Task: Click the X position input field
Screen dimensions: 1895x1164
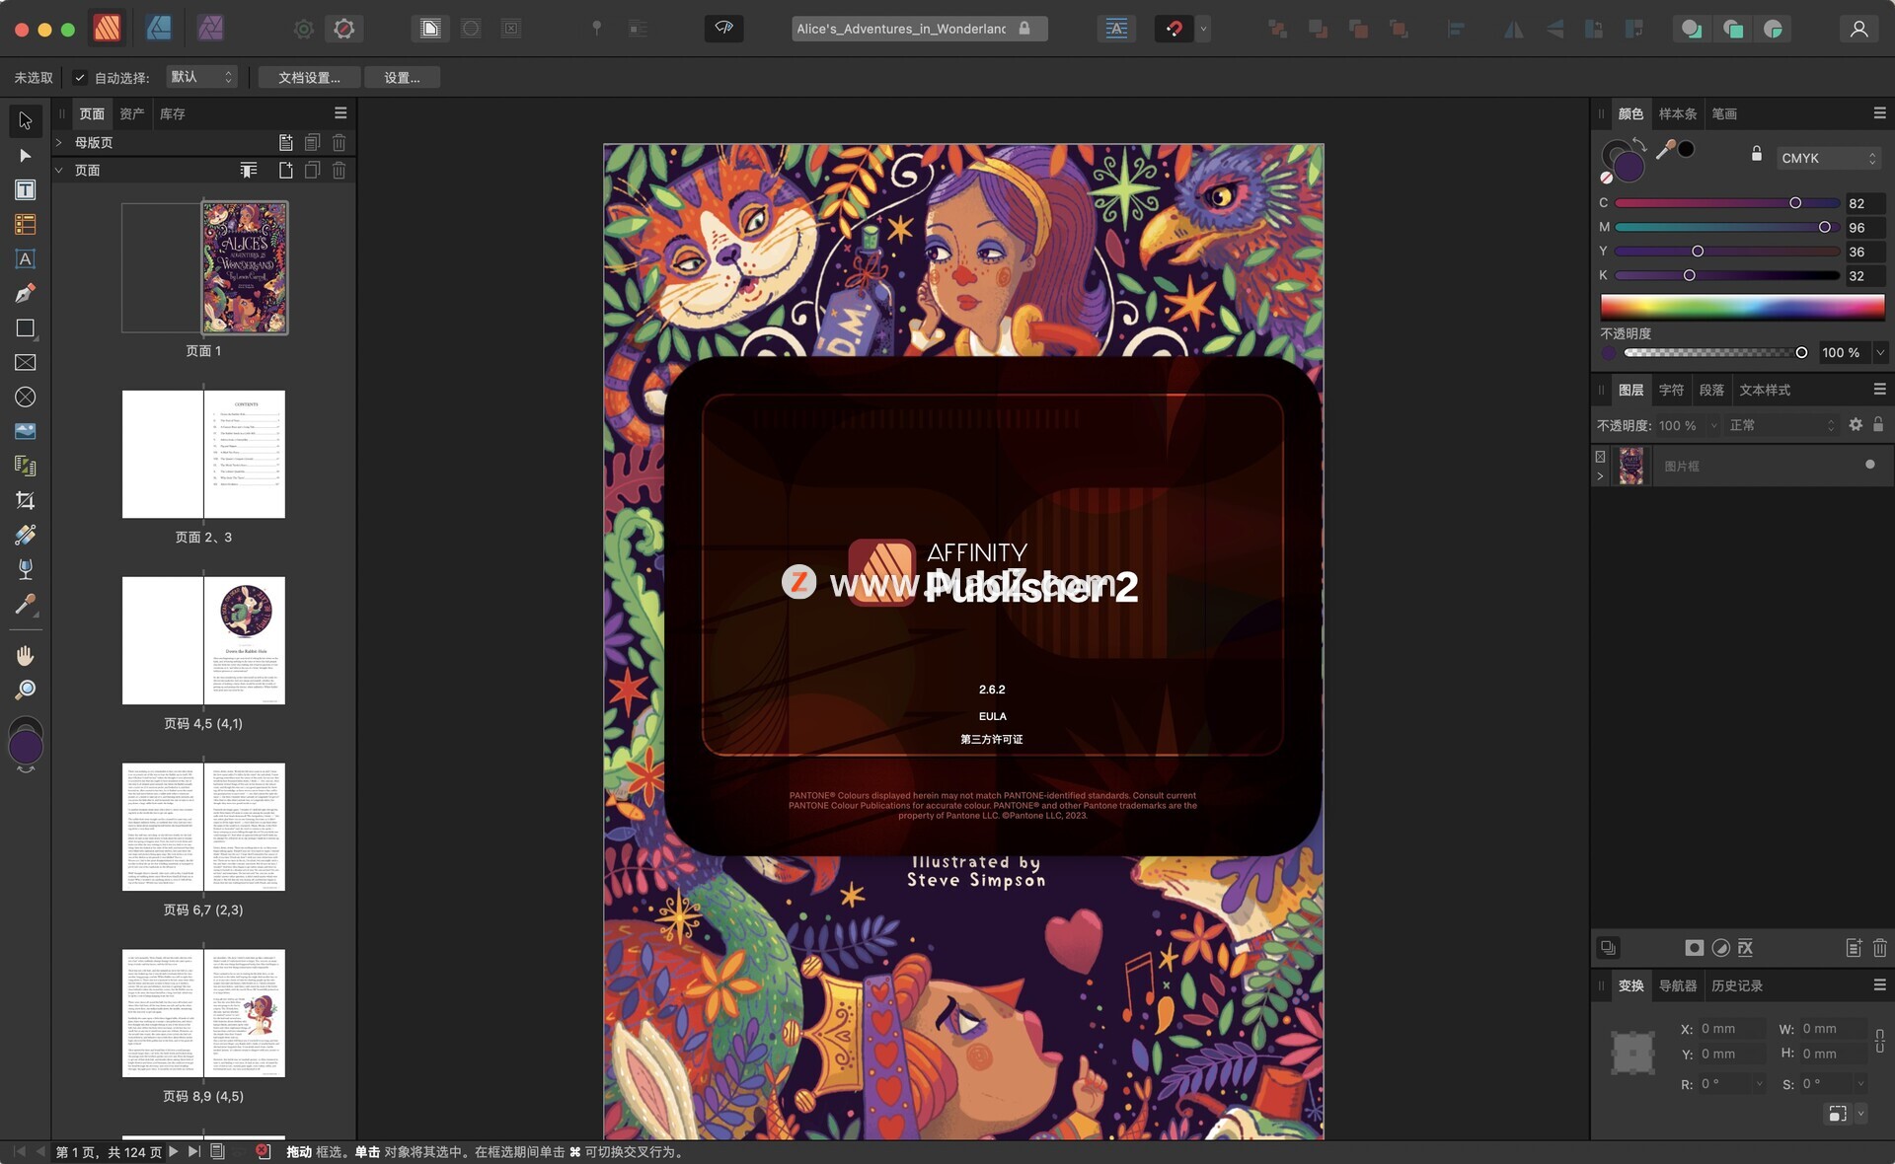Action: tap(1733, 1028)
